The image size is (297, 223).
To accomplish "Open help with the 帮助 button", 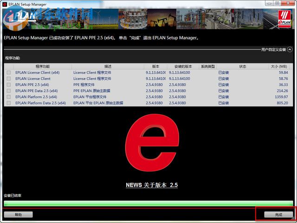I will click(x=18, y=215).
